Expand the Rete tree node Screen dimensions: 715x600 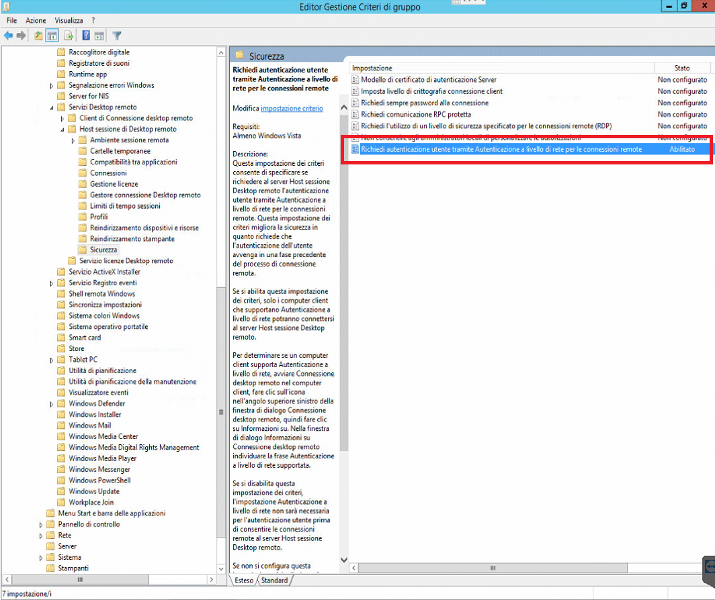click(41, 536)
